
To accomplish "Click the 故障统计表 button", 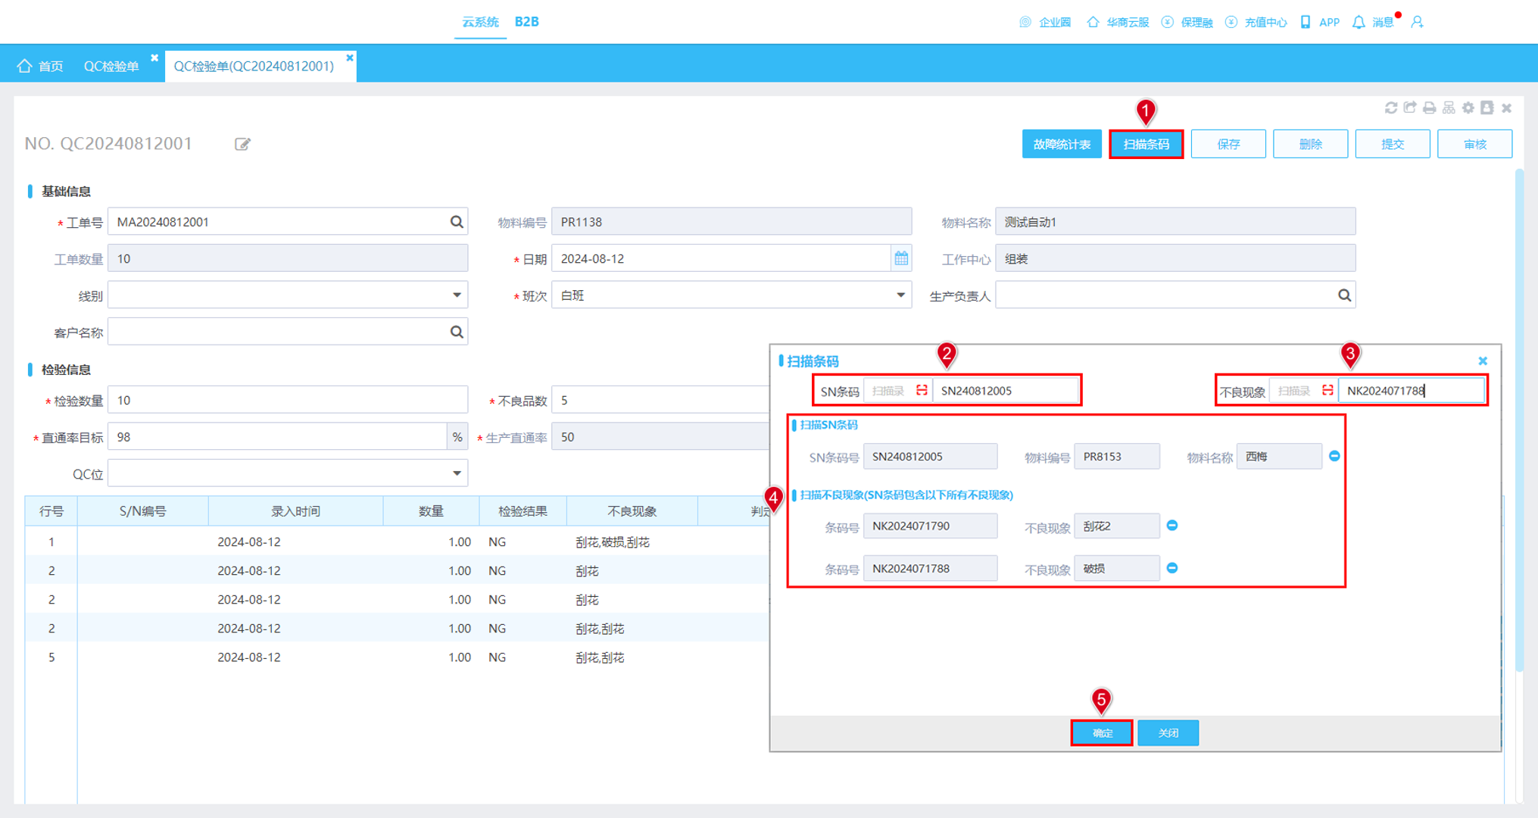I will click(1062, 144).
